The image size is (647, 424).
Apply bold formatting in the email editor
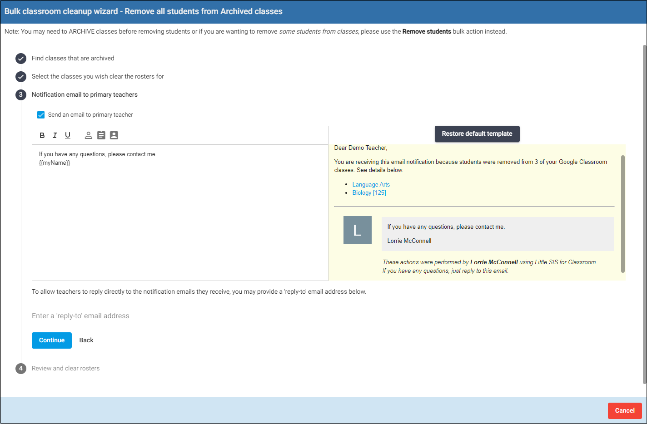coord(42,135)
